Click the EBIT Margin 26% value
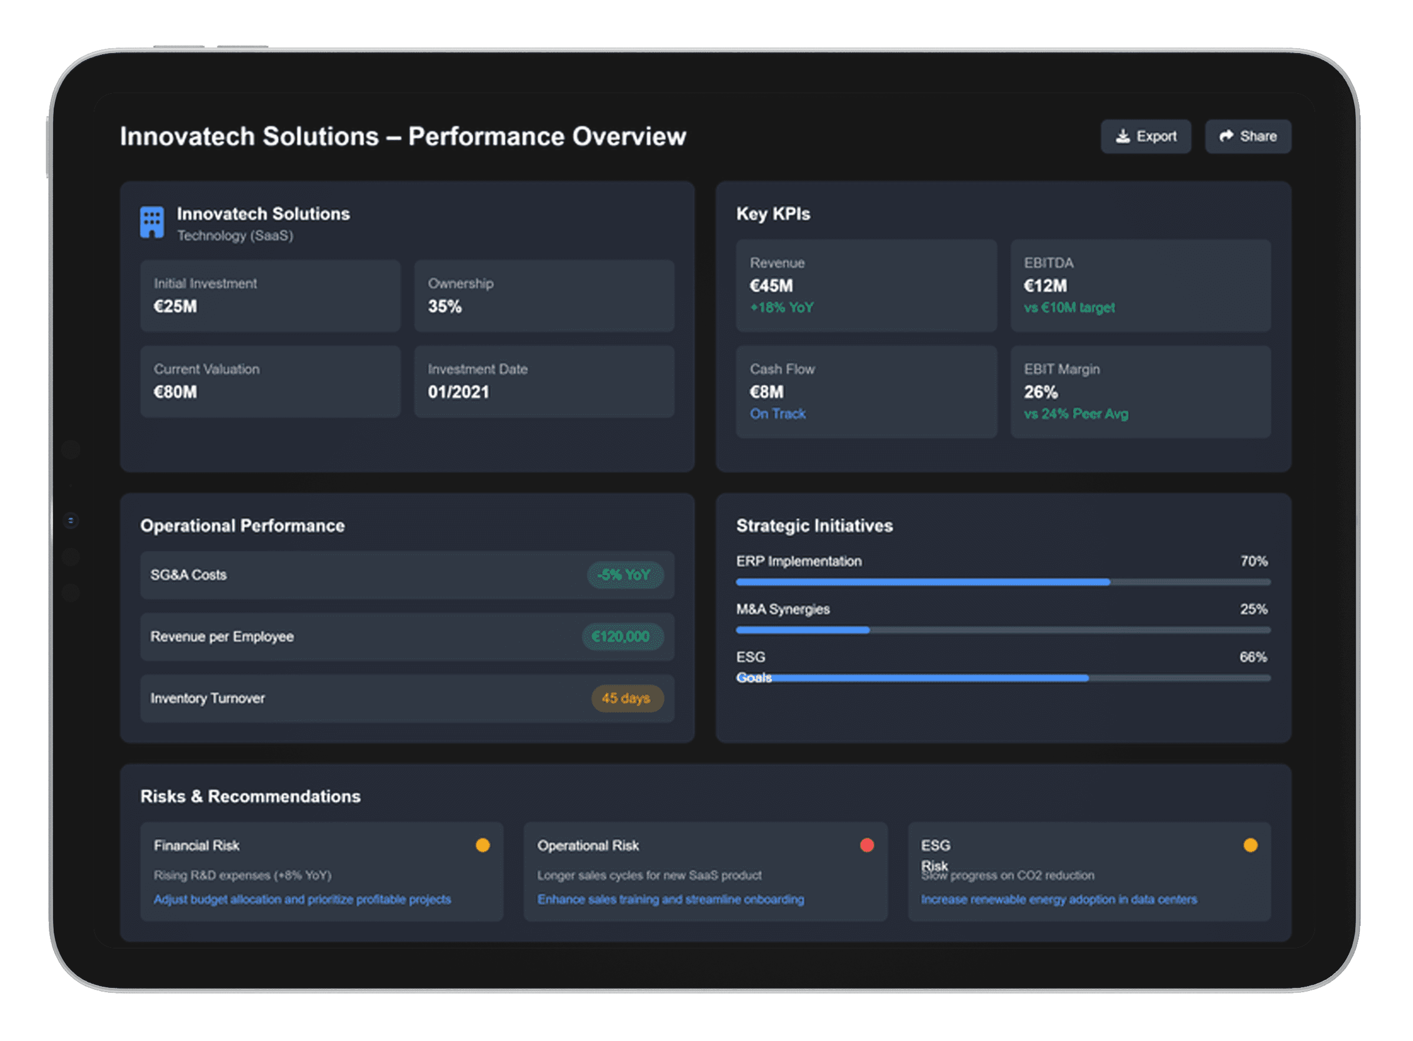This screenshot has height=1041, width=1413. tap(1040, 392)
